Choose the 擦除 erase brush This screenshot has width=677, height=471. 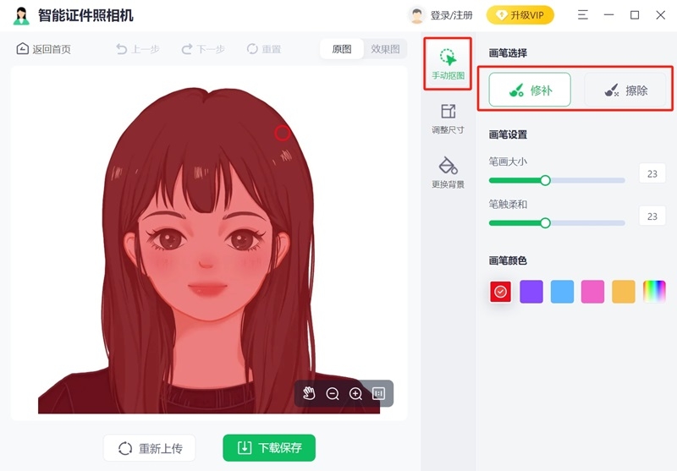pos(625,90)
